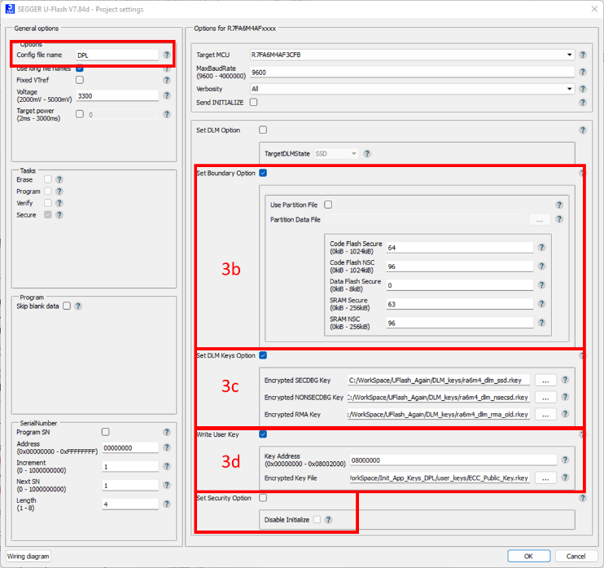Open help for serial number Increment
The width and height of the screenshot is (604, 568).
166,466
